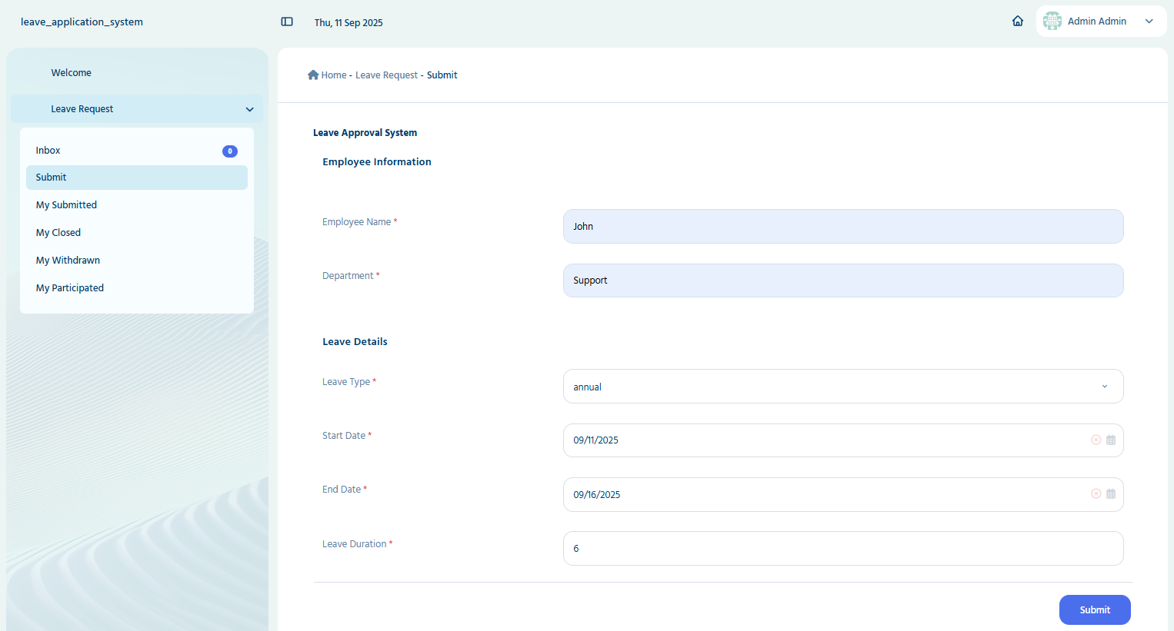Open the Start Date calendar picker
The width and height of the screenshot is (1174, 631).
pos(1111,440)
